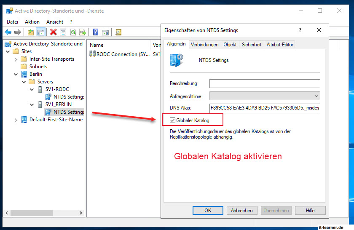Click the tree pane horizontal scrollbar thumb
Screen dimensions: 354x230
[32, 213]
